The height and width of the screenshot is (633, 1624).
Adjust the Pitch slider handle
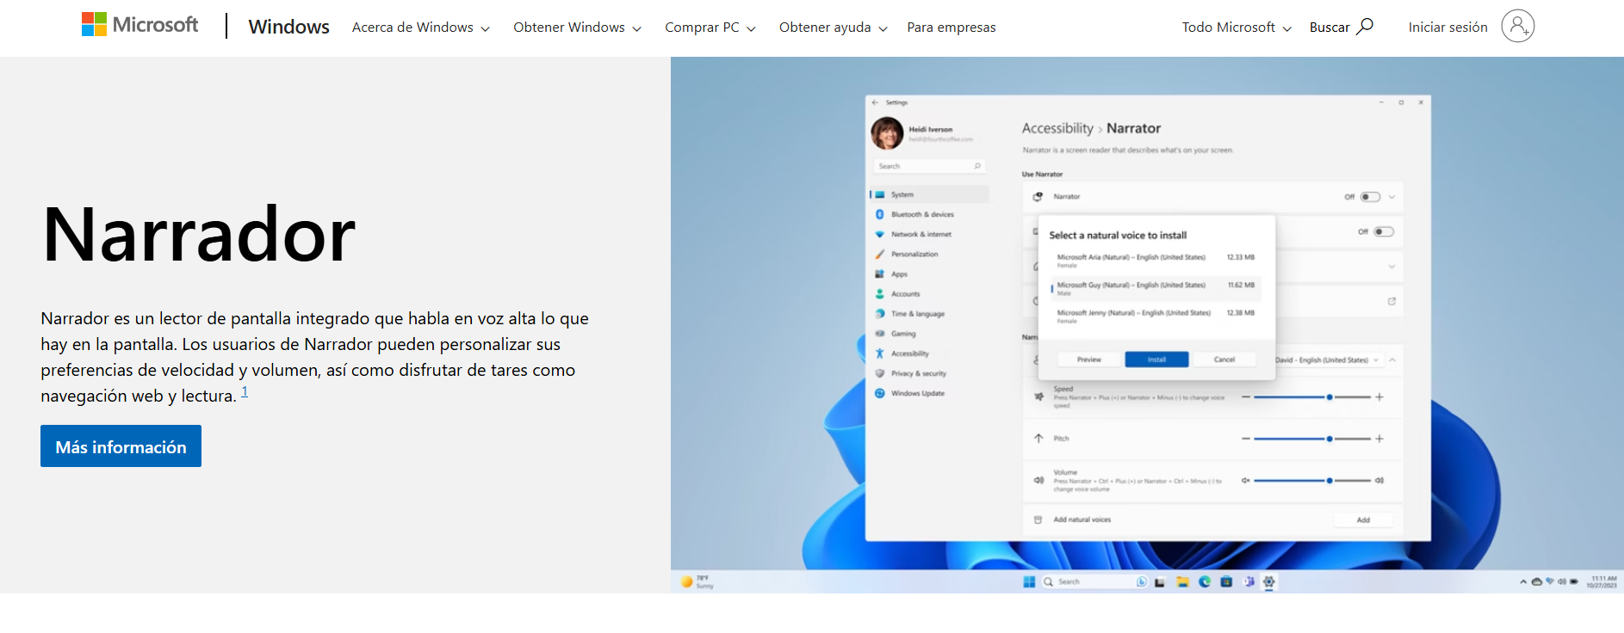coord(1330,439)
